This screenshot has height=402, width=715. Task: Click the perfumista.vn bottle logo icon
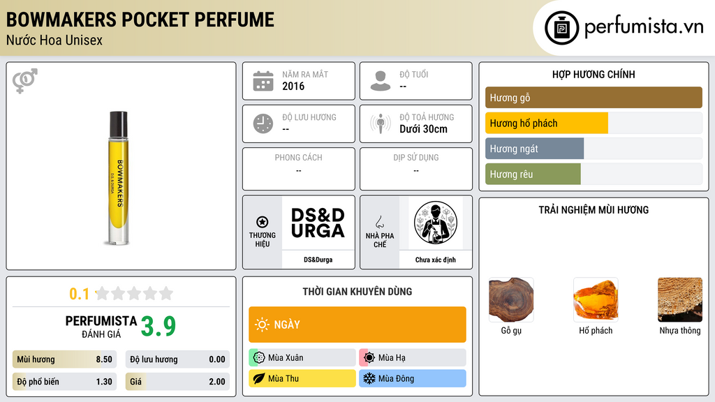coord(562,28)
